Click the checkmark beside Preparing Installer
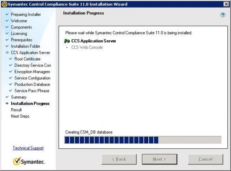231x171 pixels. click(x=7, y=14)
